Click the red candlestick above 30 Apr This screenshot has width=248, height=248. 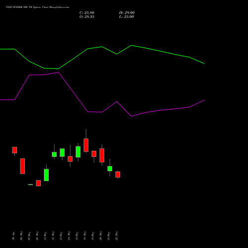(14, 150)
